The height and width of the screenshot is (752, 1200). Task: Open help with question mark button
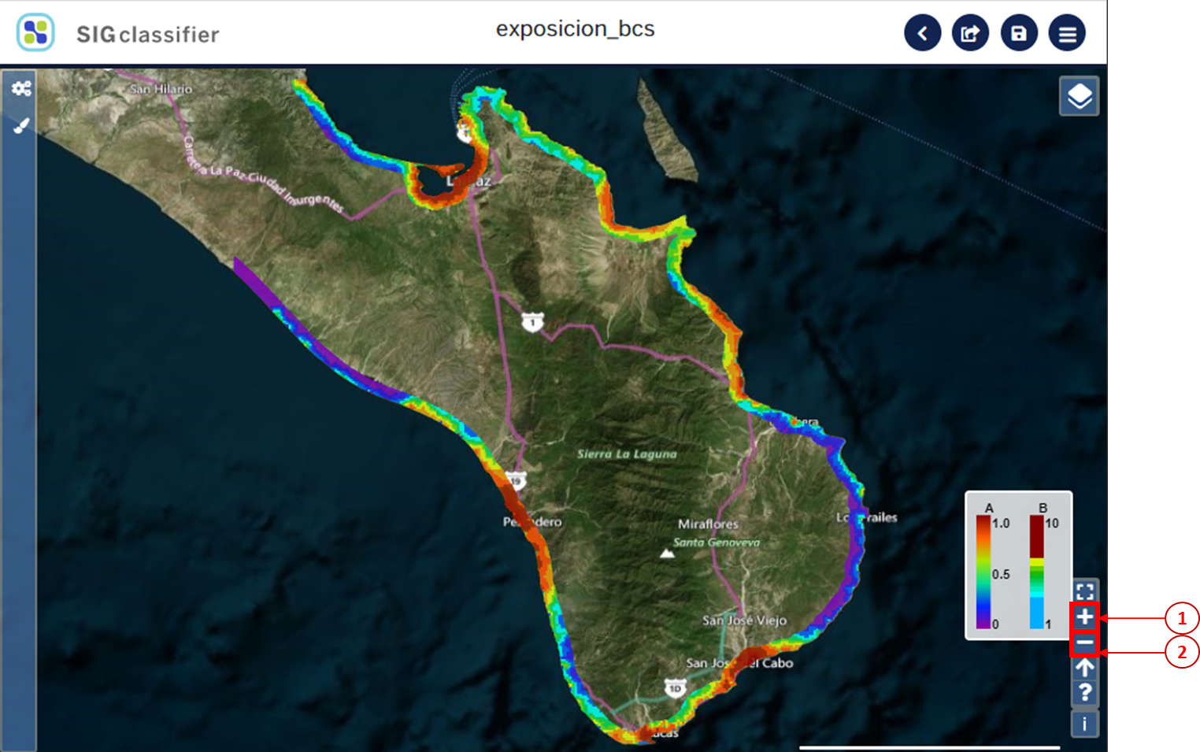[1084, 692]
